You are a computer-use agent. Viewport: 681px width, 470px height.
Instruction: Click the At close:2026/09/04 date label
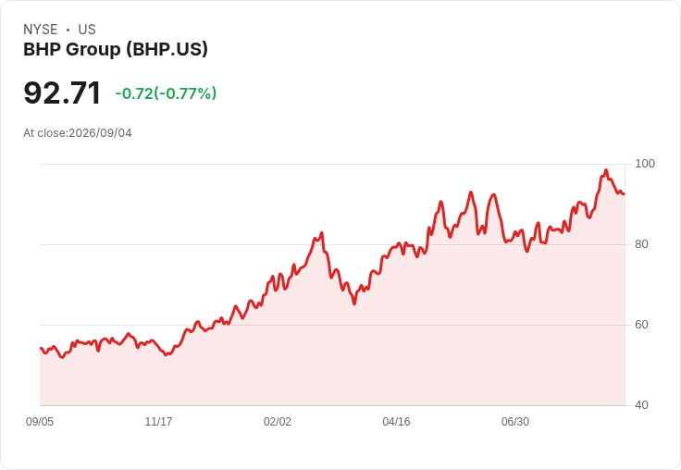[x=78, y=133]
